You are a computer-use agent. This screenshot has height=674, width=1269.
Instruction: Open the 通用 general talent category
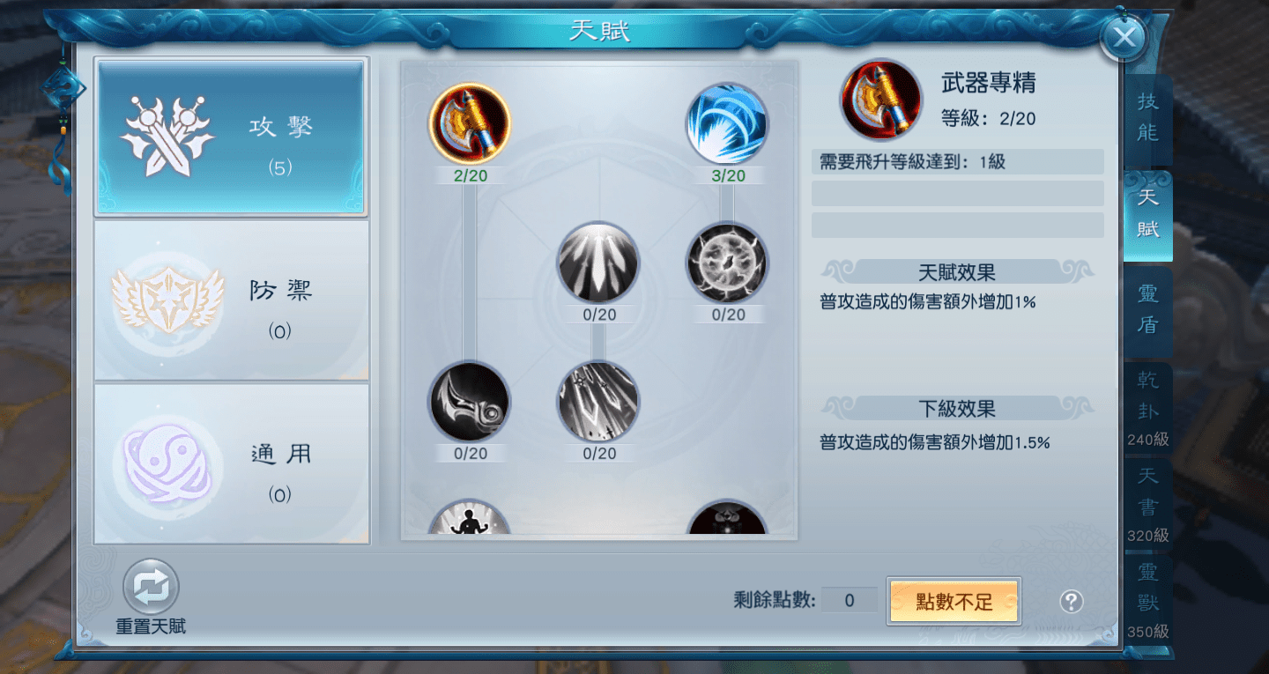pos(231,463)
